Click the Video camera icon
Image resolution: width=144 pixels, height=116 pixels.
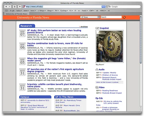97,87
